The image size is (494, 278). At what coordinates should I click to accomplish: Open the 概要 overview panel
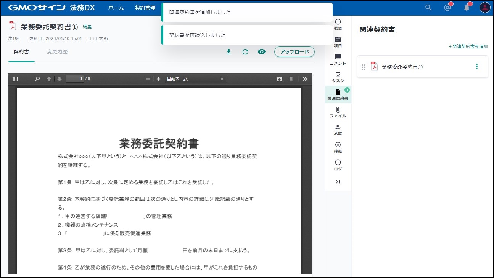(338, 24)
